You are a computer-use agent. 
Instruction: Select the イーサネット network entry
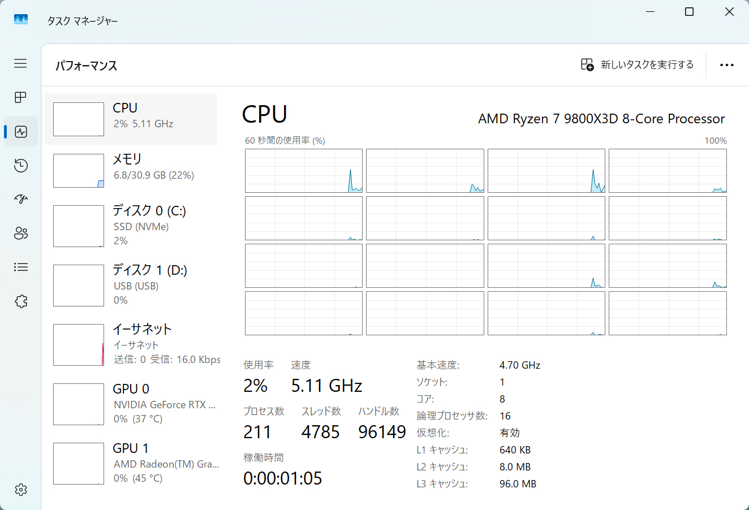tap(131, 344)
